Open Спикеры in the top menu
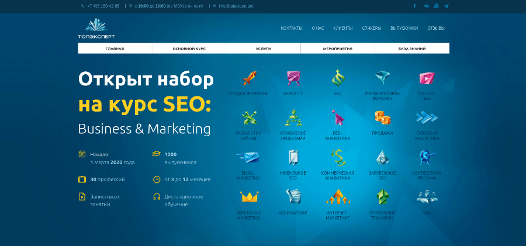This screenshot has height=246, width=526. click(x=371, y=28)
